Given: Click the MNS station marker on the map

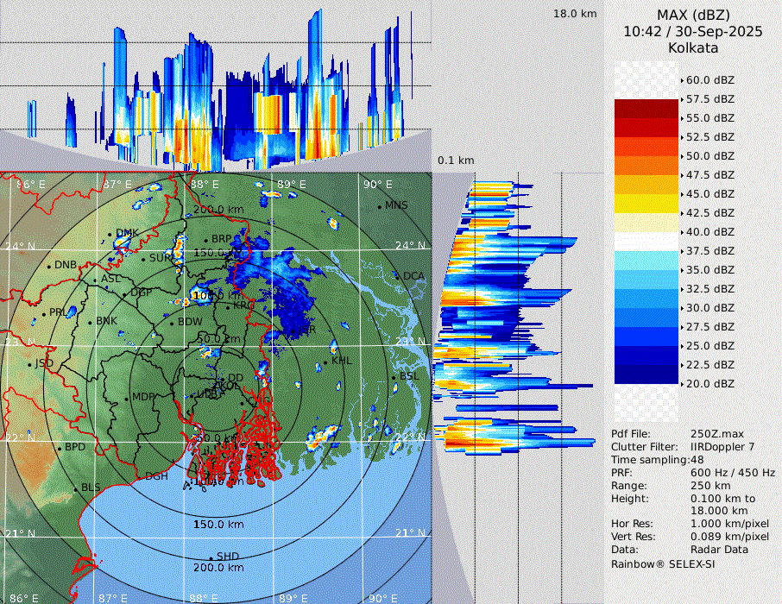Looking at the screenshot, I should click(379, 205).
